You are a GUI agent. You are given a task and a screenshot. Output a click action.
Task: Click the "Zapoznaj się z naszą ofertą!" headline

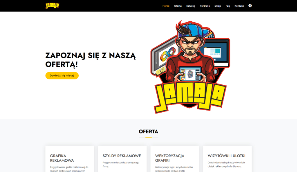90,60
